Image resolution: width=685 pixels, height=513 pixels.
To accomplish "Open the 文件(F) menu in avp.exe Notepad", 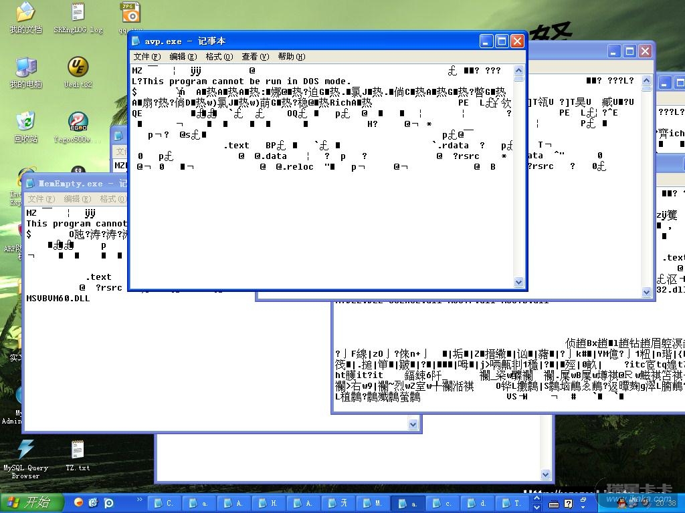I will tap(146, 56).
